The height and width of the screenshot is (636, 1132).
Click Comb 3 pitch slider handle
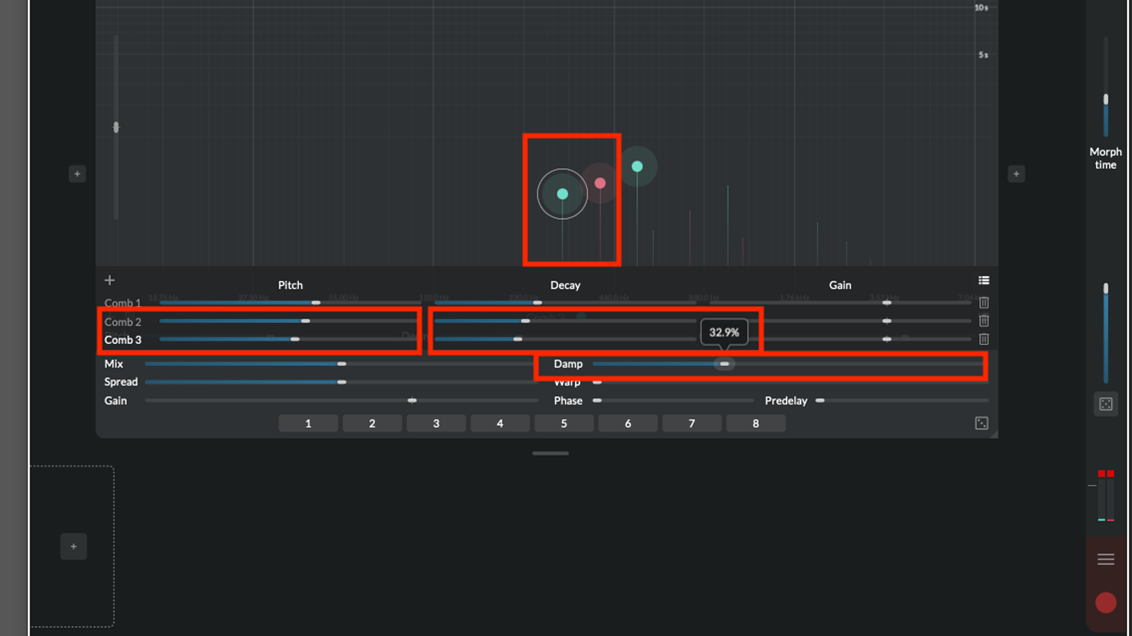[295, 339]
